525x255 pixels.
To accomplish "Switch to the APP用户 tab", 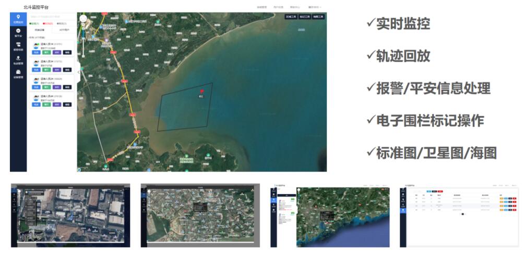I will [64, 30].
